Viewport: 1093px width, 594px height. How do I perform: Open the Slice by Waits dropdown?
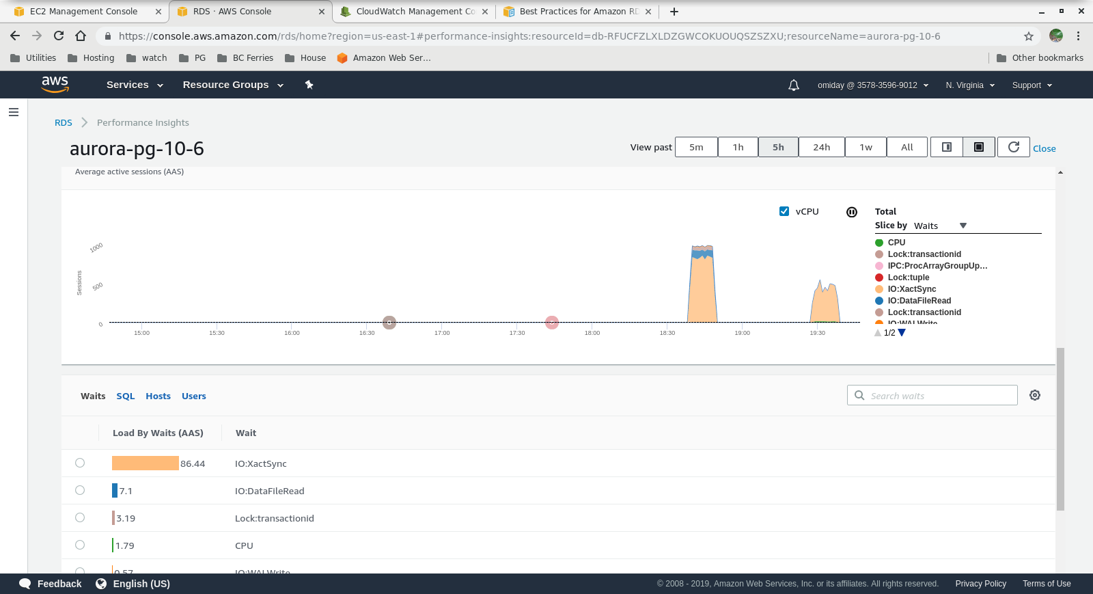940,226
